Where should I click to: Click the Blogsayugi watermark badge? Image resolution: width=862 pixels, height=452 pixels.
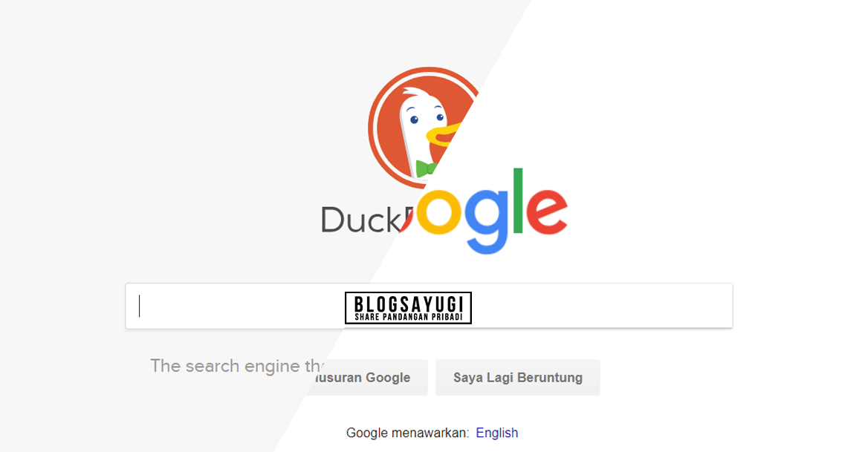point(408,307)
